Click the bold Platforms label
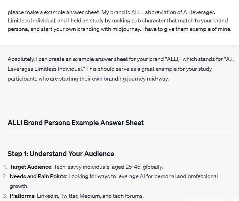Screen dimensions: 239x201 click(22, 196)
